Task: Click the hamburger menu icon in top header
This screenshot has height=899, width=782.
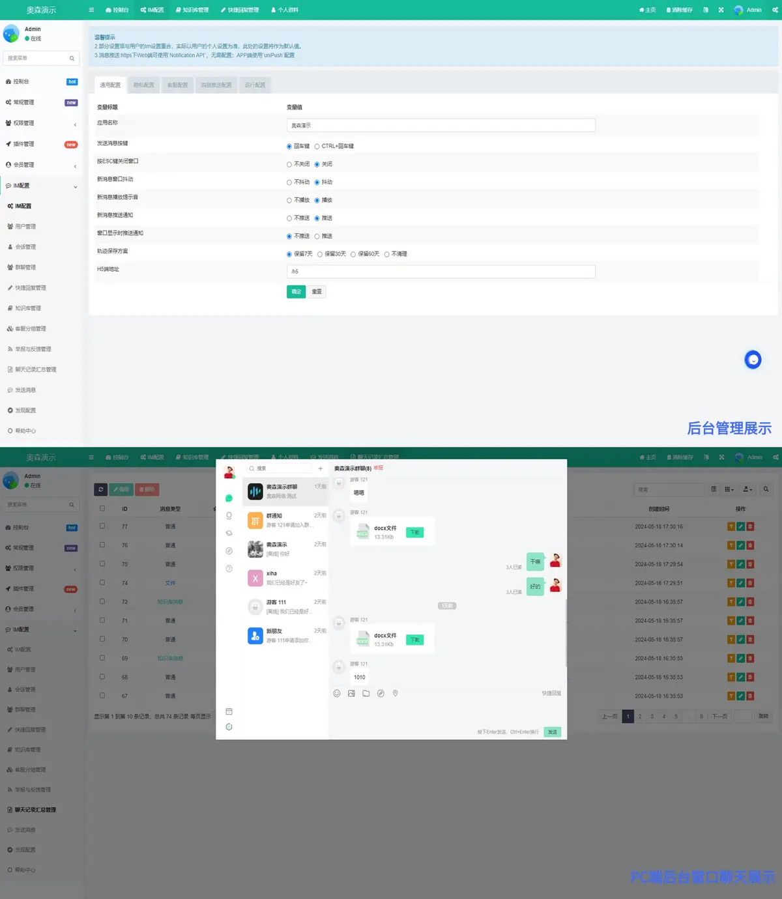Action: (91, 10)
